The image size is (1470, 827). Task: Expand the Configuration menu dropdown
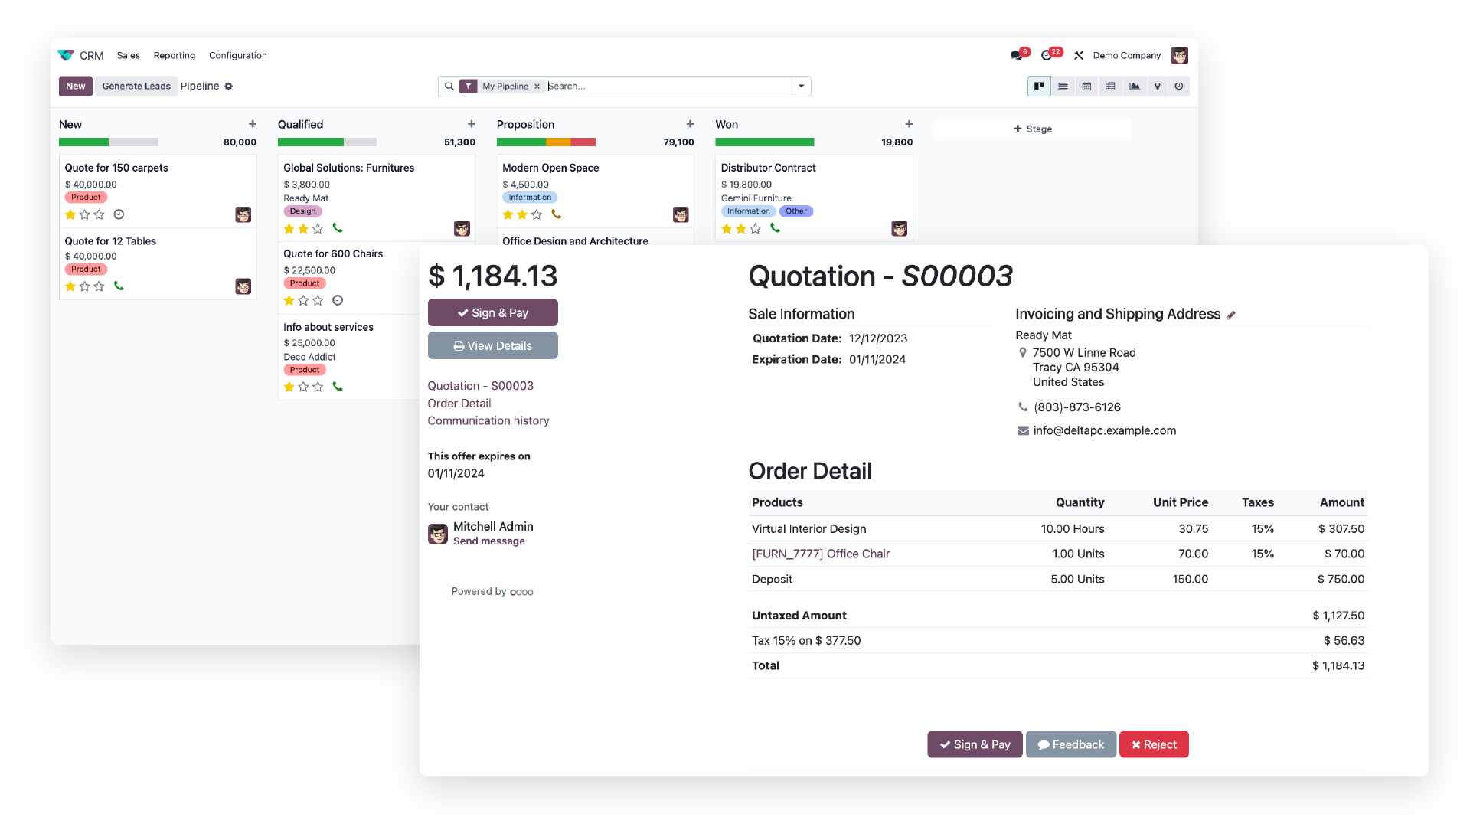coord(238,54)
